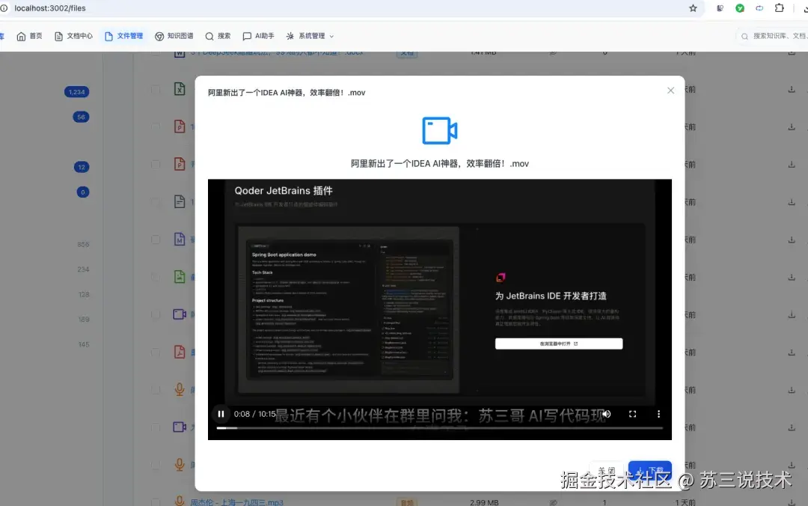Click the download icon in the grey document row
This screenshot has height=506, width=808.
(x=792, y=201)
